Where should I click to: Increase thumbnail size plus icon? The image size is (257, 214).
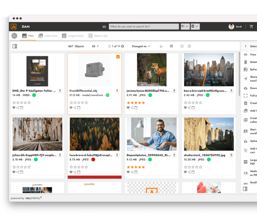(189, 46)
